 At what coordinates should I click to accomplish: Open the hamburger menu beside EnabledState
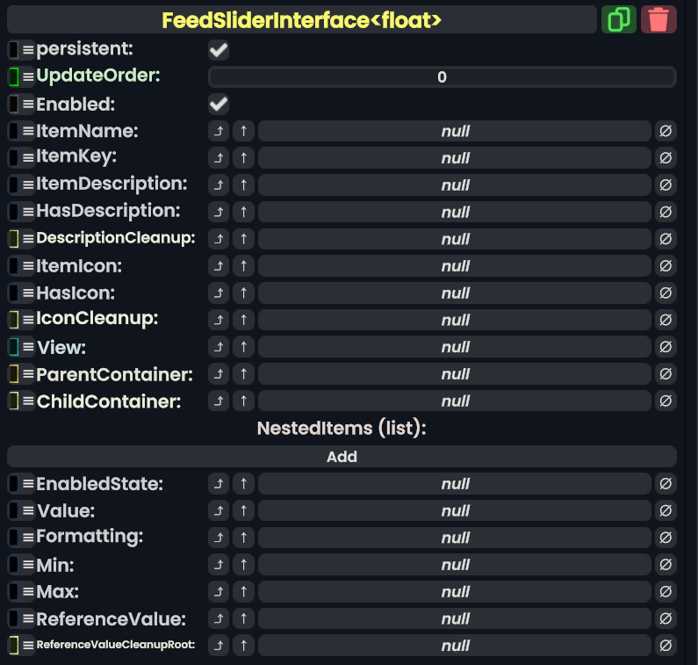28,484
